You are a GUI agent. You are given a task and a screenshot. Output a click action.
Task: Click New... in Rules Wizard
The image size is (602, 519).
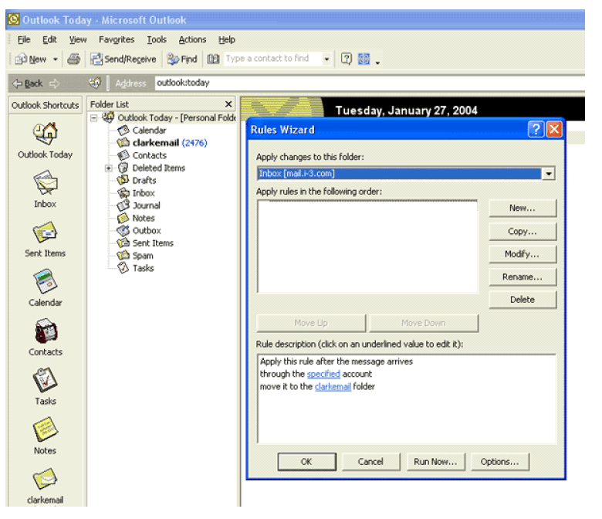523,209
